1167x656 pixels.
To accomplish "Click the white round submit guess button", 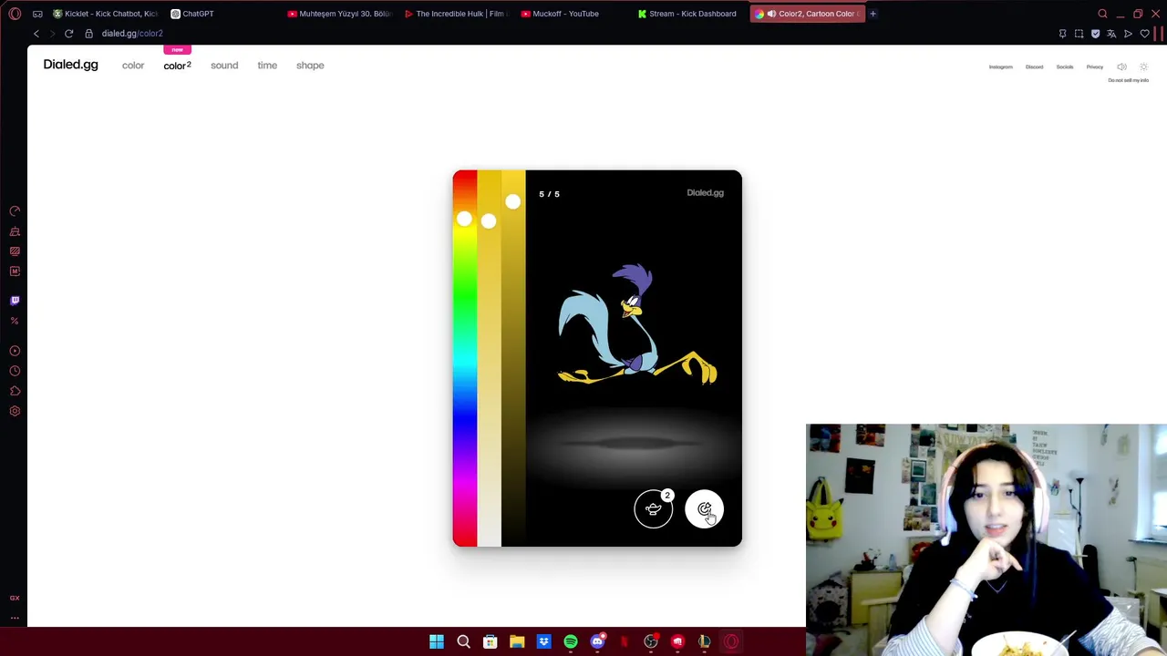I will pyautogui.click(x=704, y=509).
